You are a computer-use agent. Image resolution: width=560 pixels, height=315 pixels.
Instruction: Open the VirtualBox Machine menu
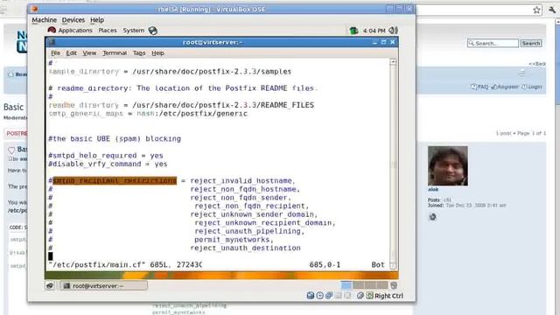(x=44, y=20)
